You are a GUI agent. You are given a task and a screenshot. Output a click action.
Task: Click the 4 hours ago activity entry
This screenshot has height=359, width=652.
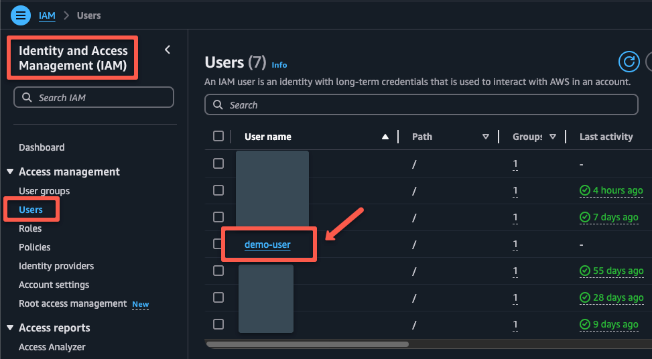pos(611,190)
